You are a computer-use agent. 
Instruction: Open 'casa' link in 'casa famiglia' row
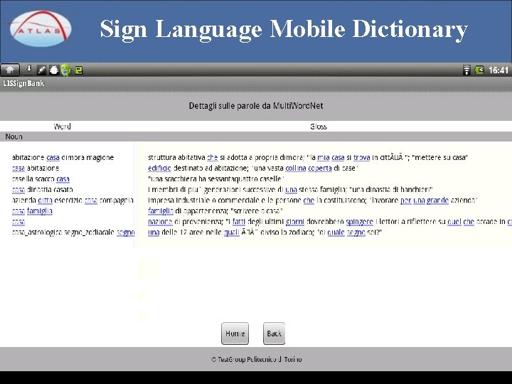[18, 211]
